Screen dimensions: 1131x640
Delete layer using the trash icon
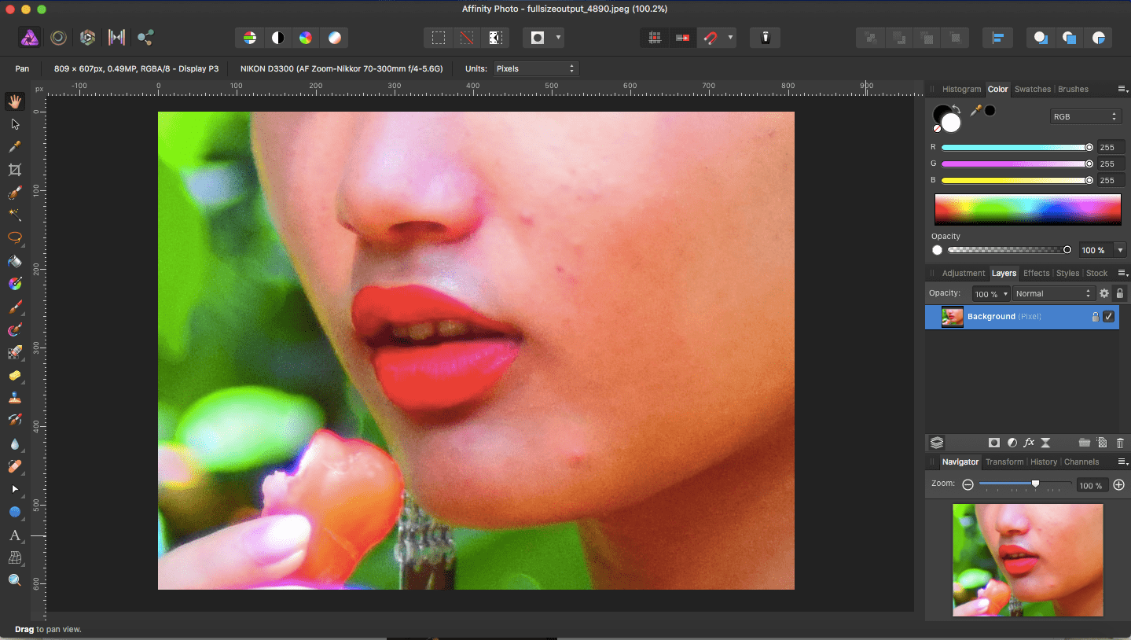(x=1120, y=443)
